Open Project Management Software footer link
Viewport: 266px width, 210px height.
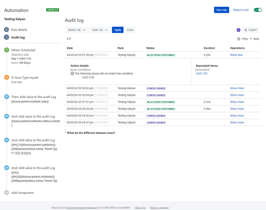point(81,208)
